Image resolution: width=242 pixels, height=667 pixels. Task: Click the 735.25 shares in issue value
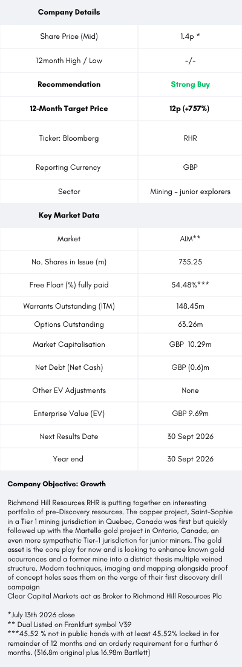coord(190,262)
